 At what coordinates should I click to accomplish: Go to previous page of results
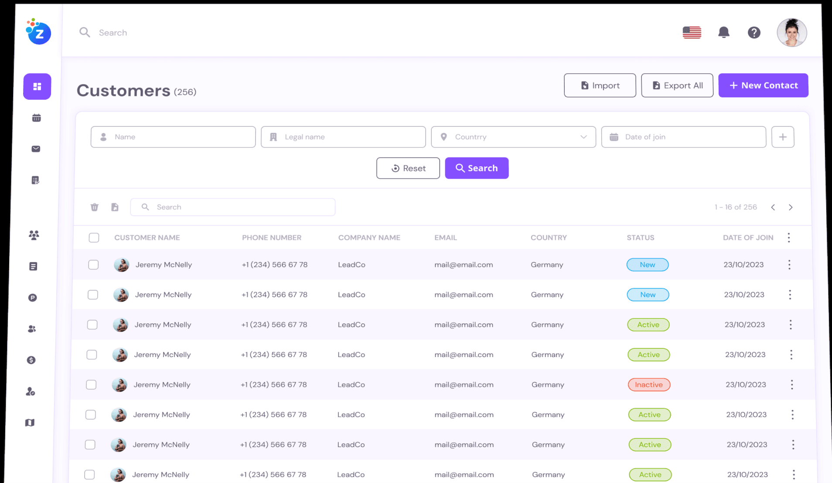[773, 207]
